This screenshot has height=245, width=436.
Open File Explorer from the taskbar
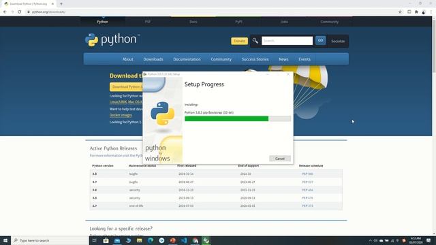(x=139, y=240)
